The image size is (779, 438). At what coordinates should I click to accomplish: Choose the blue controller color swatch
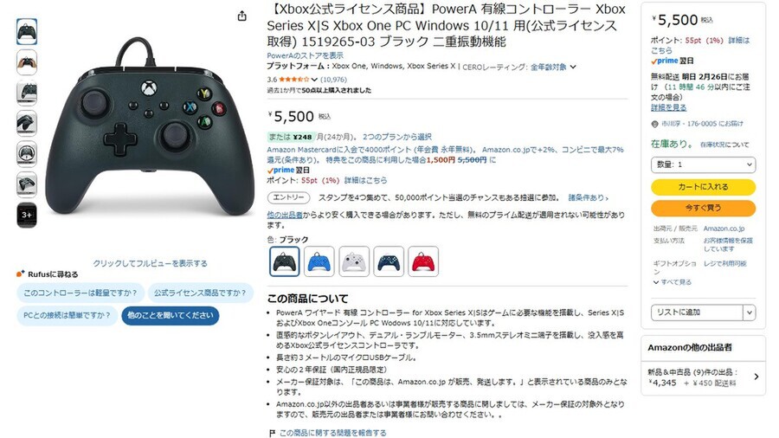coord(319,261)
